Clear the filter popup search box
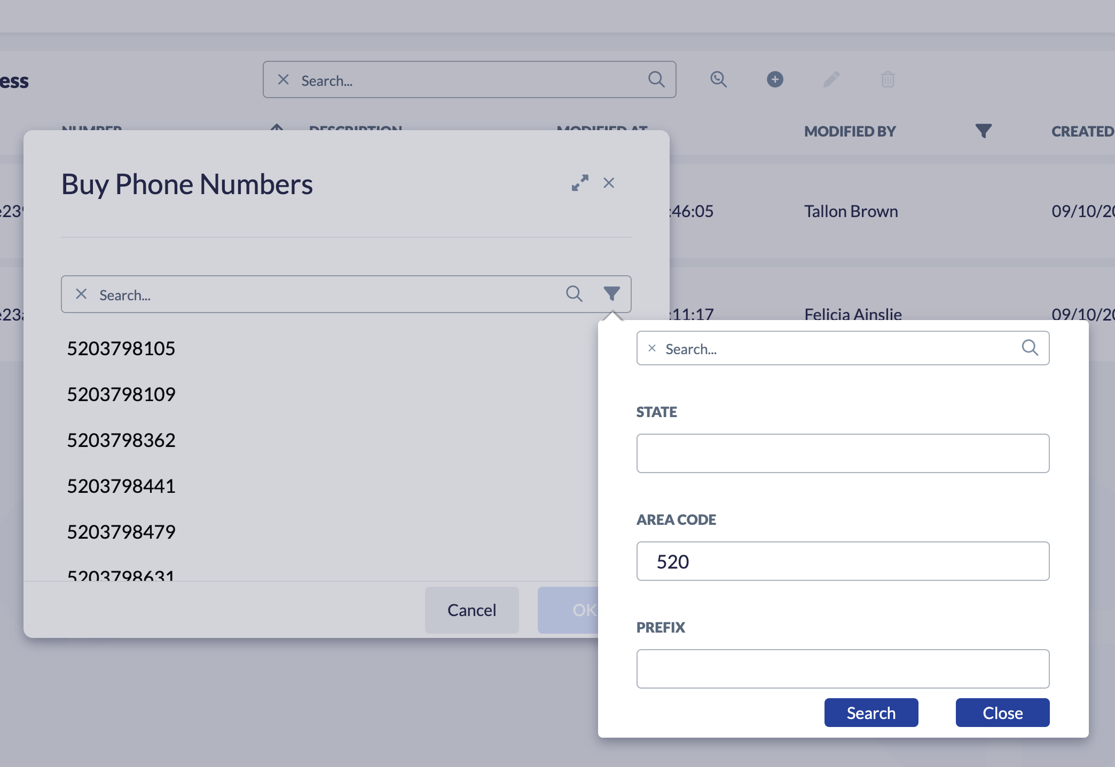The image size is (1115, 767). coord(652,348)
